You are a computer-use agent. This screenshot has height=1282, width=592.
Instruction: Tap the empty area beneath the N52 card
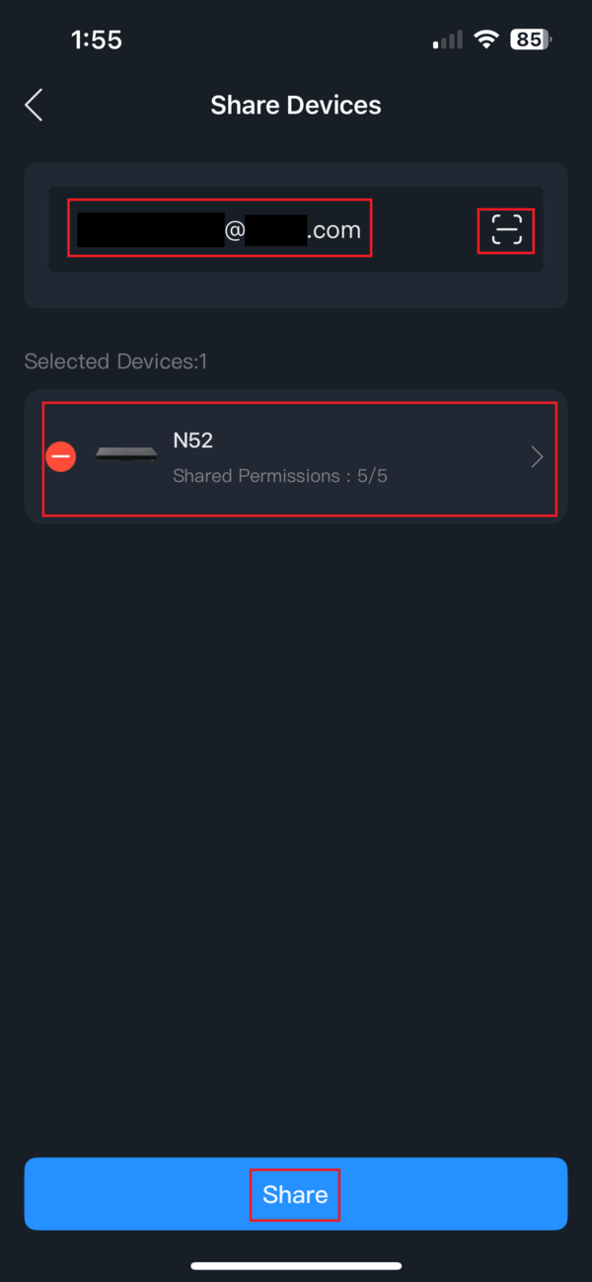click(296, 790)
